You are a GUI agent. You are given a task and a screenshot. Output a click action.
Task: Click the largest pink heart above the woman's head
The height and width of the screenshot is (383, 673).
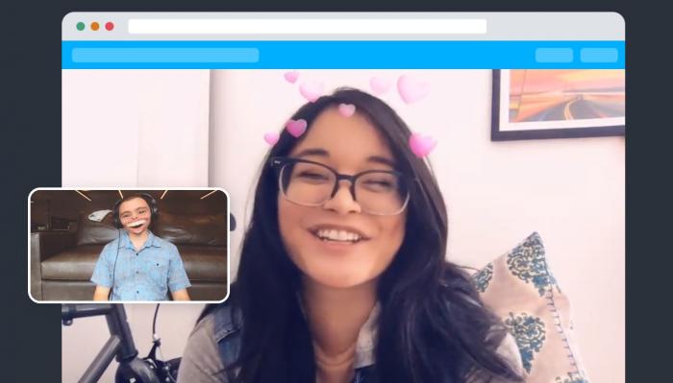pyautogui.click(x=412, y=89)
